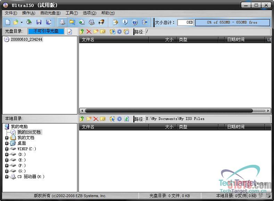Screen dimensions: 274x201
Task: Expand the 我的文档 tree node
Action: point(7,138)
